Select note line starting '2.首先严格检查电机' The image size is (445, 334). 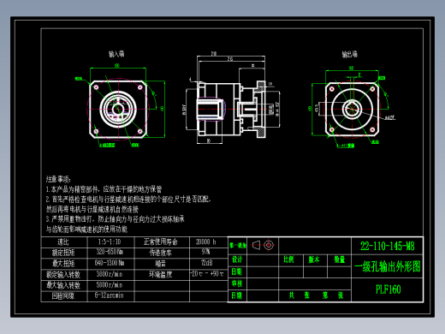(x=128, y=199)
